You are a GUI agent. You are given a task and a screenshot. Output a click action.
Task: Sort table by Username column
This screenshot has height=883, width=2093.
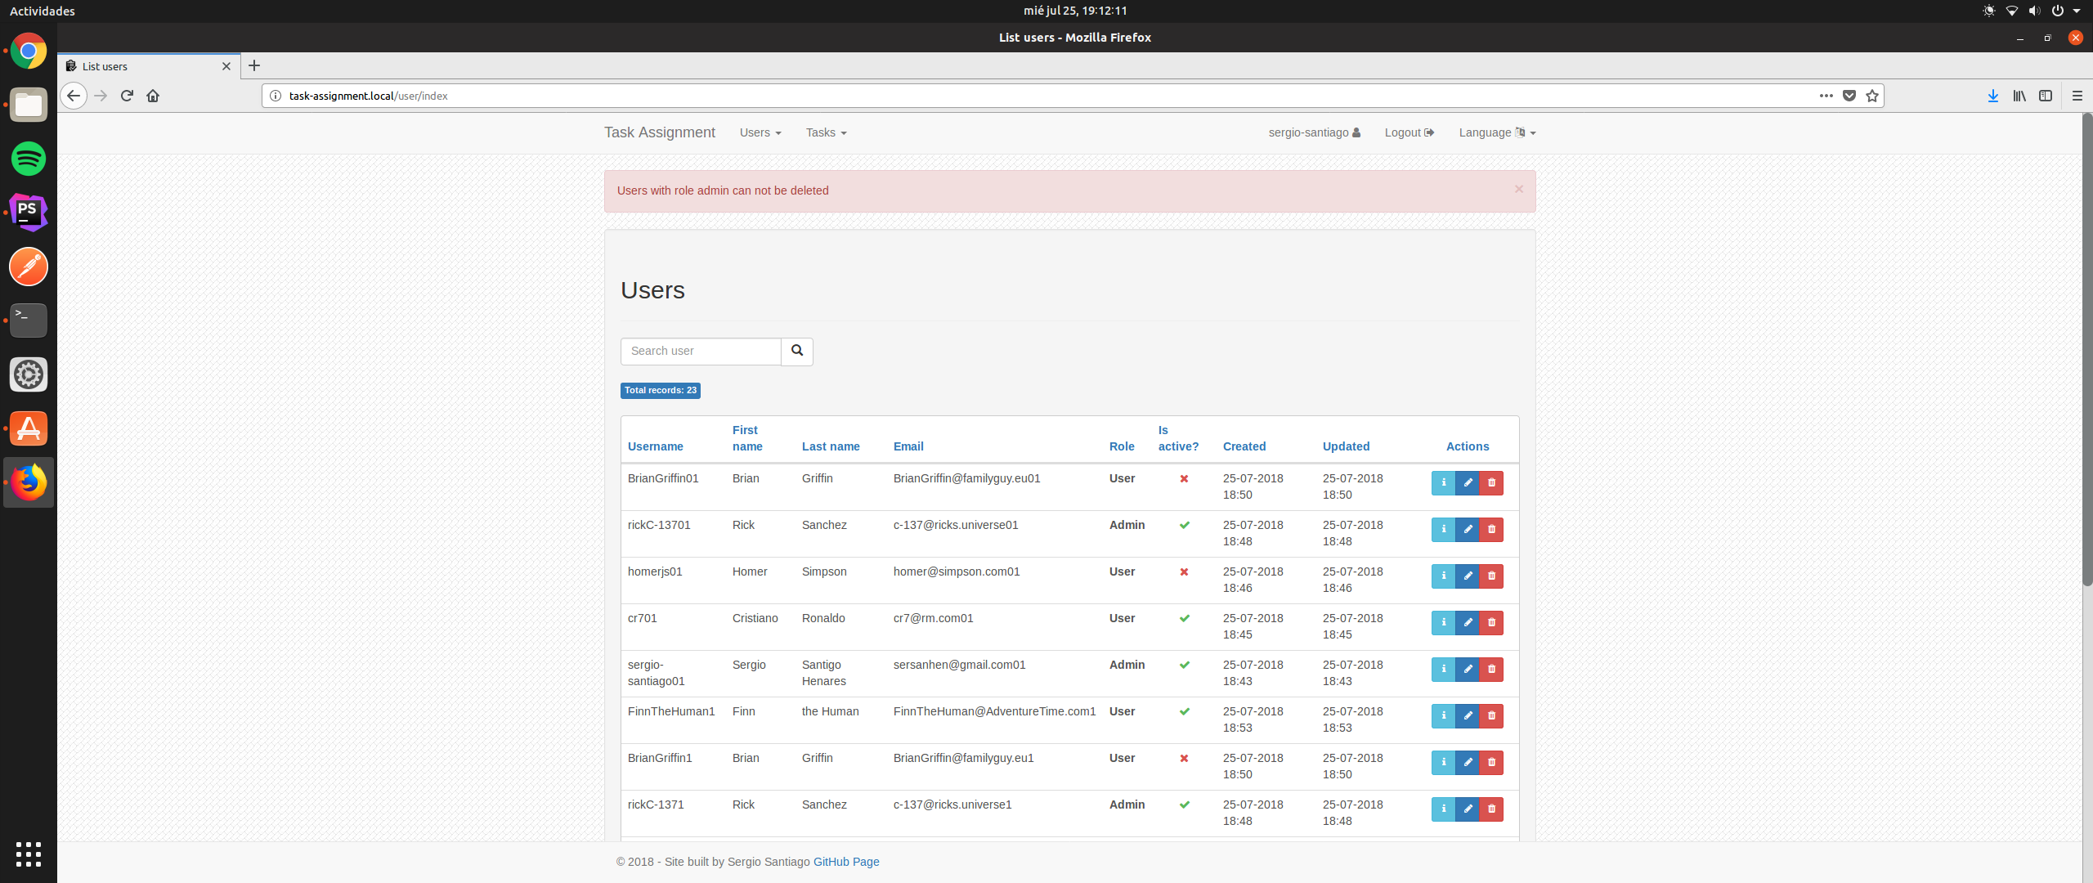click(655, 446)
